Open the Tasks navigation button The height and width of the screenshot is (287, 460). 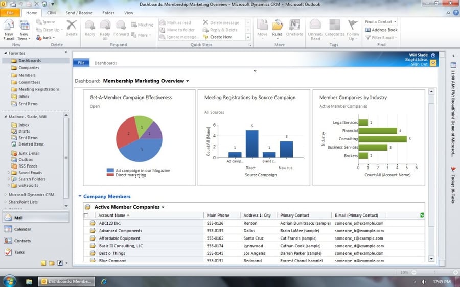point(35,252)
